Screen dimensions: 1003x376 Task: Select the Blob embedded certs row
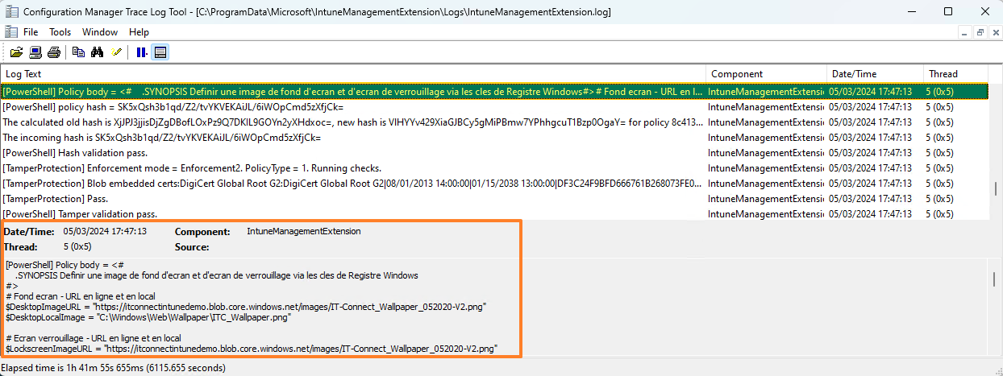496,184
